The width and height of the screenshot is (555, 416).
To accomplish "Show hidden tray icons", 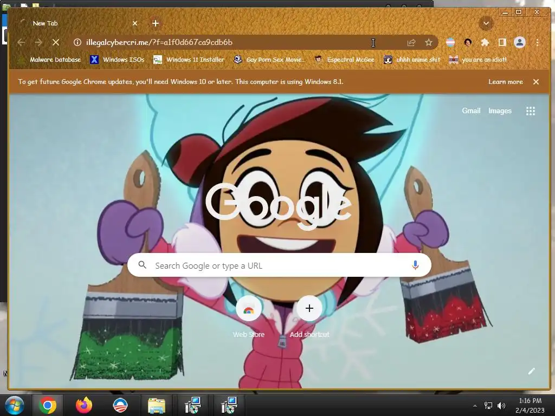I will pos(475,406).
